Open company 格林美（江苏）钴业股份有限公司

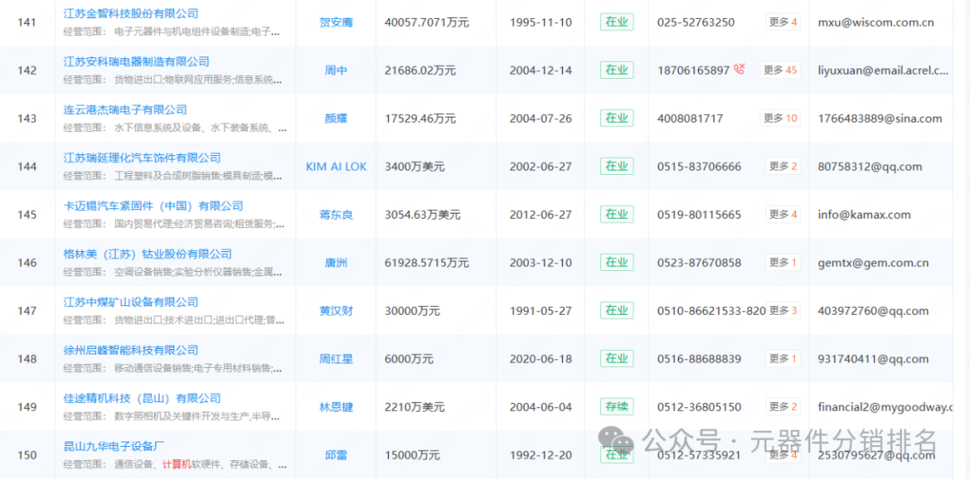[148, 254]
